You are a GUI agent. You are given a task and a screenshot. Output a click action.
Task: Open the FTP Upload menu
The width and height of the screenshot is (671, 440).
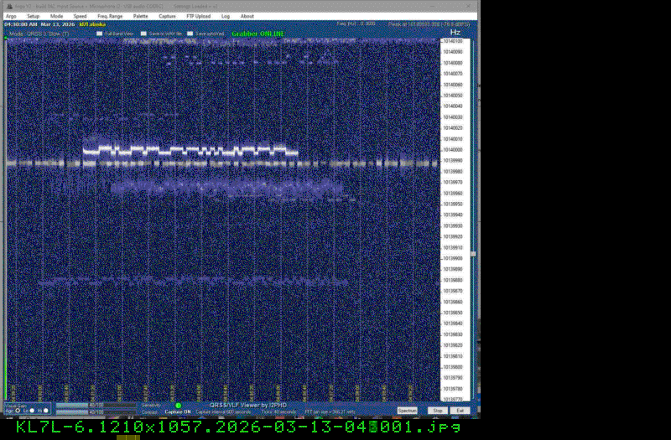[197, 16]
